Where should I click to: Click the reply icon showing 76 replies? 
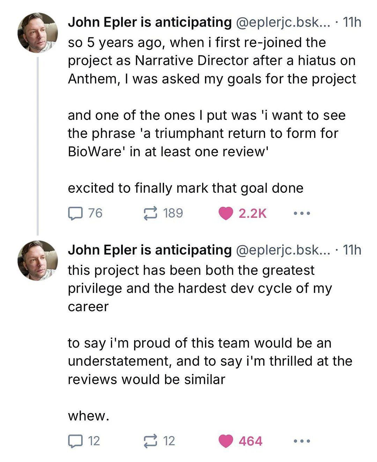(75, 213)
